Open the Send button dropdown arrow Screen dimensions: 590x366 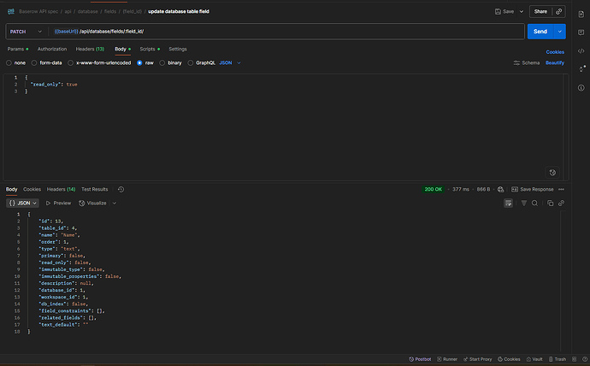coord(559,32)
